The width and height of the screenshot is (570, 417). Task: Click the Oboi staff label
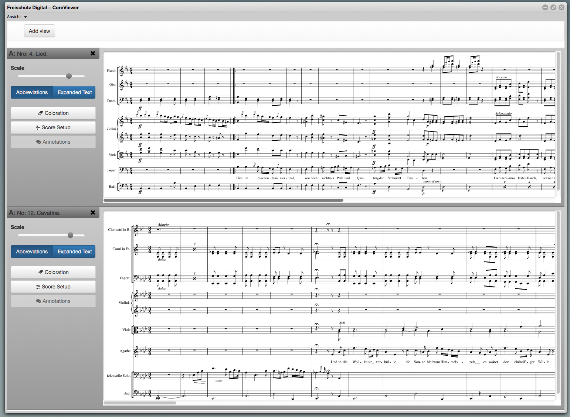coord(113,85)
